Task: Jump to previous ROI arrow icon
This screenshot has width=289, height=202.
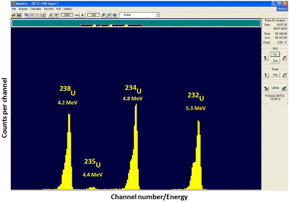Action: click(x=266, y=57)
